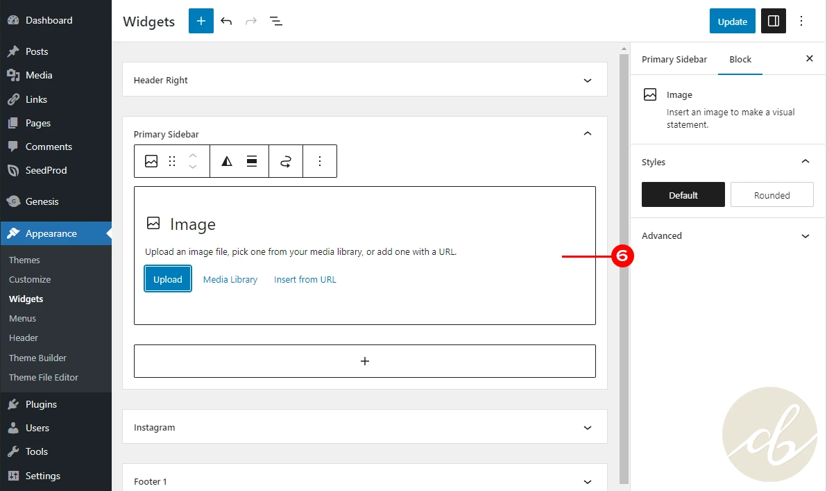Select the Default image style
827x491 pixels.
tap(683, 195)
